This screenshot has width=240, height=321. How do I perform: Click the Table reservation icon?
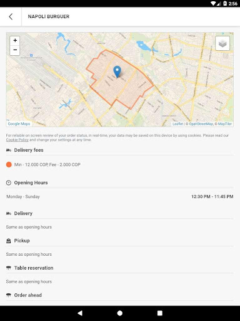[9, 268]
